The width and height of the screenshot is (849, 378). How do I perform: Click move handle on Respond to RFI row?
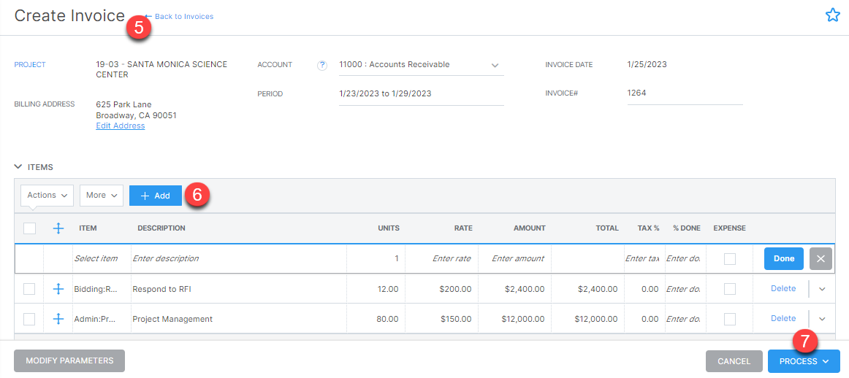59,289
